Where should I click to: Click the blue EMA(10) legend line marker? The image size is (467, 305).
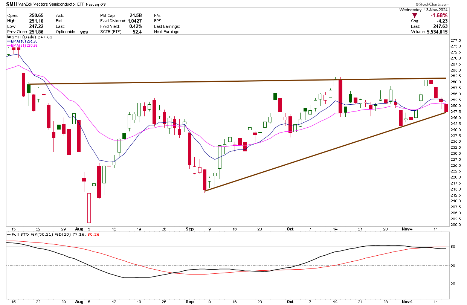point(9,41)
